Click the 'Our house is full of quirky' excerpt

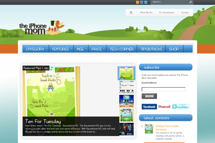(x=170, y=136)
